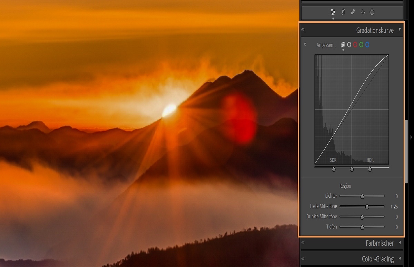Toggle Color-Grading panel visibility eye
This screenshot has height=267, width=414.
point(303,258)
